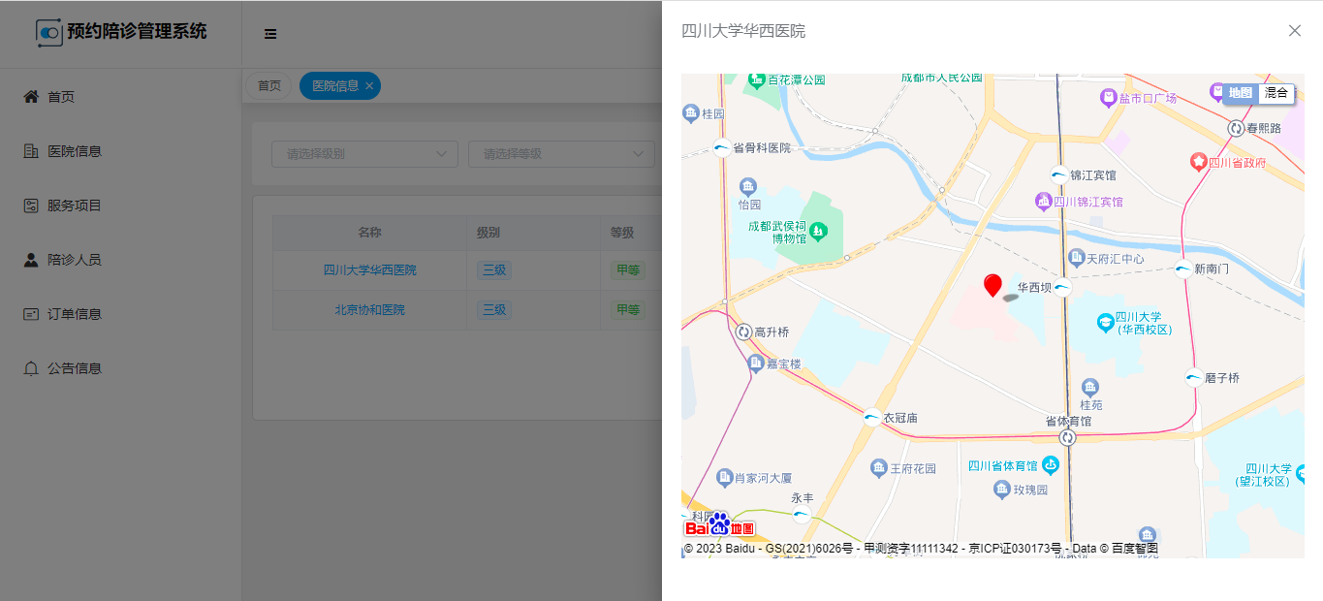
Task: Click the 桂苑 building icon
Action: pyautogui.click(x=1090, y=387)
